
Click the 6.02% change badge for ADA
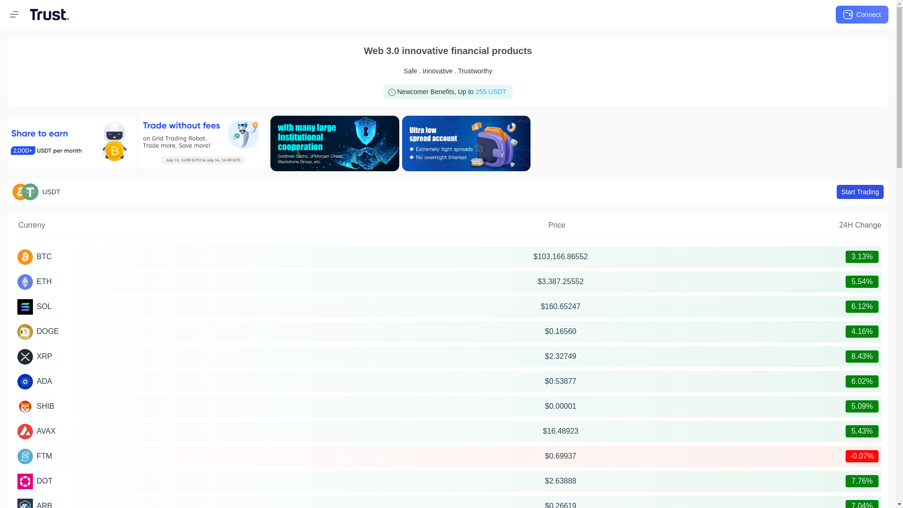pyautogui.click(x=862, y=381)
